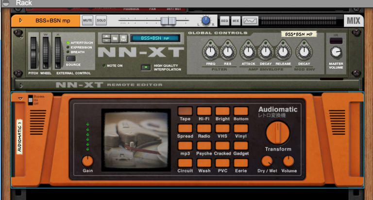Click the BSS+BSN MP tape label

[299, 34]
